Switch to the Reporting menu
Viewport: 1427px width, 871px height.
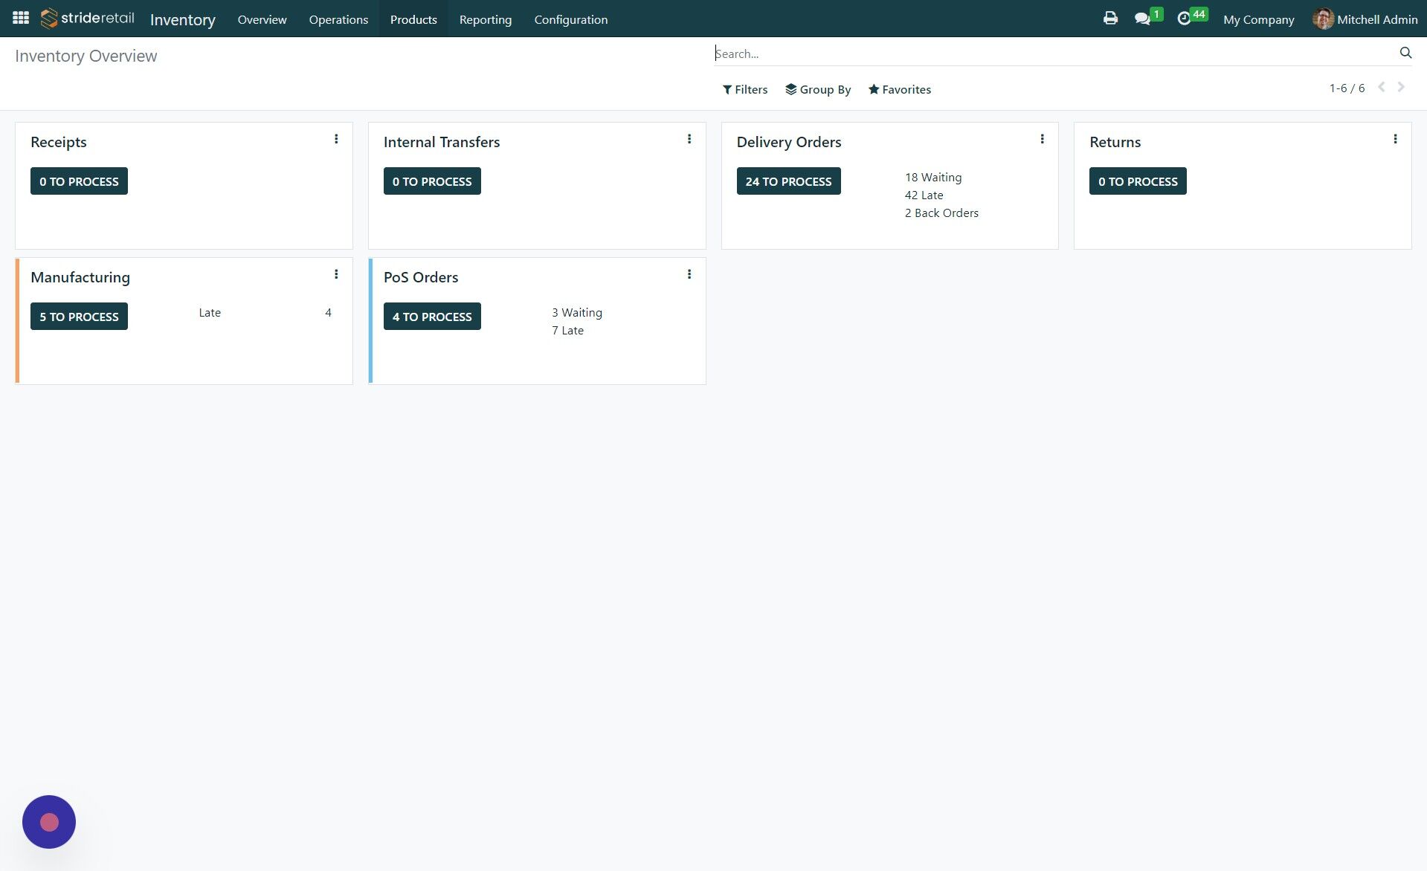point(485,19)
